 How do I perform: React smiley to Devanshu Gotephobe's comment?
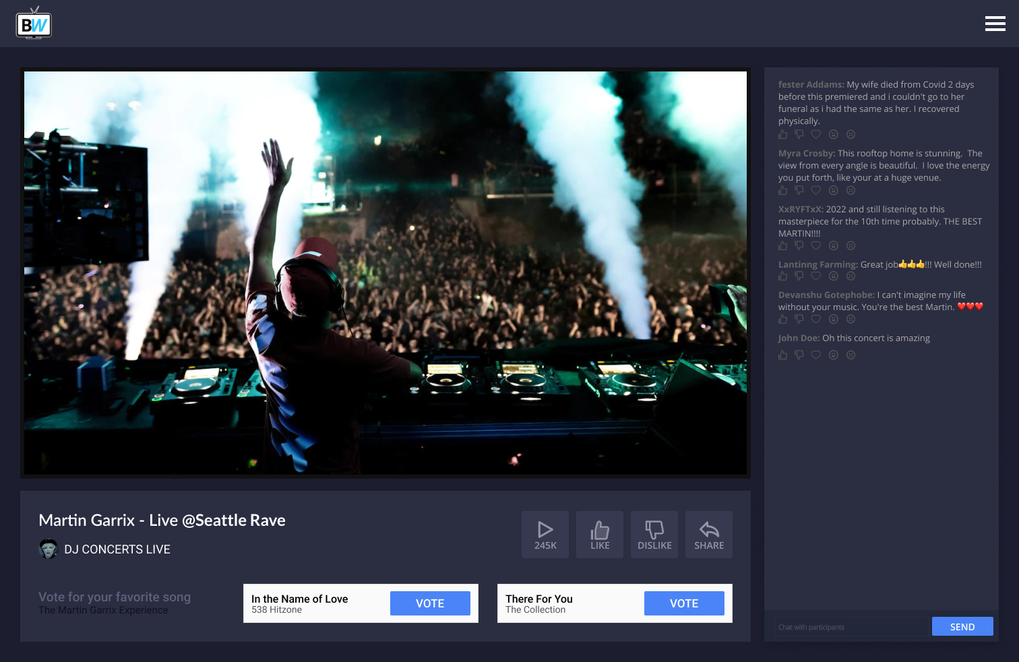[x=834, y=319]
